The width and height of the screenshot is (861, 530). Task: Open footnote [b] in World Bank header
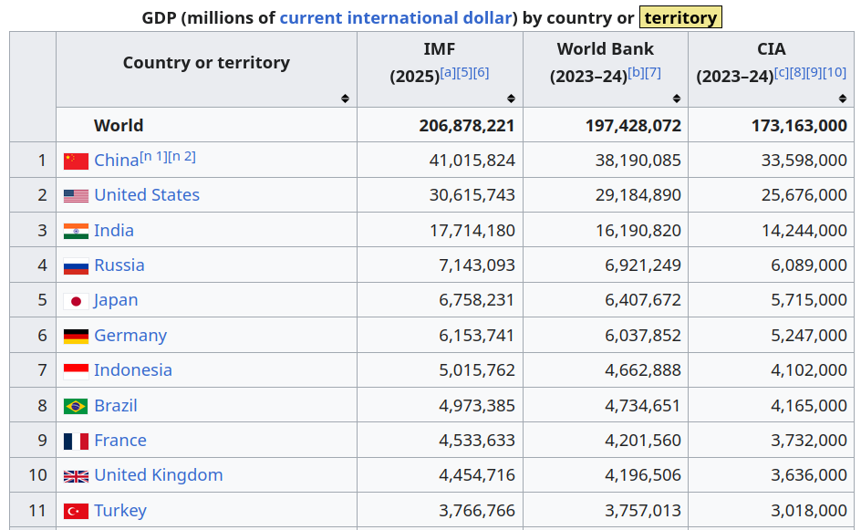[x=636, y=72]
